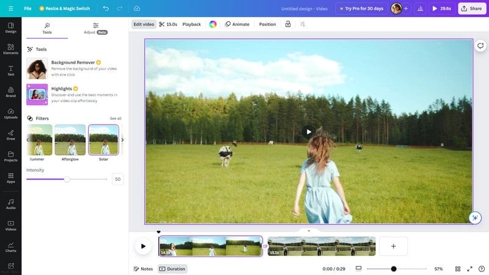Open the Position panel
Viewport: 489px width, 275px height.
[x=267, y=24]
